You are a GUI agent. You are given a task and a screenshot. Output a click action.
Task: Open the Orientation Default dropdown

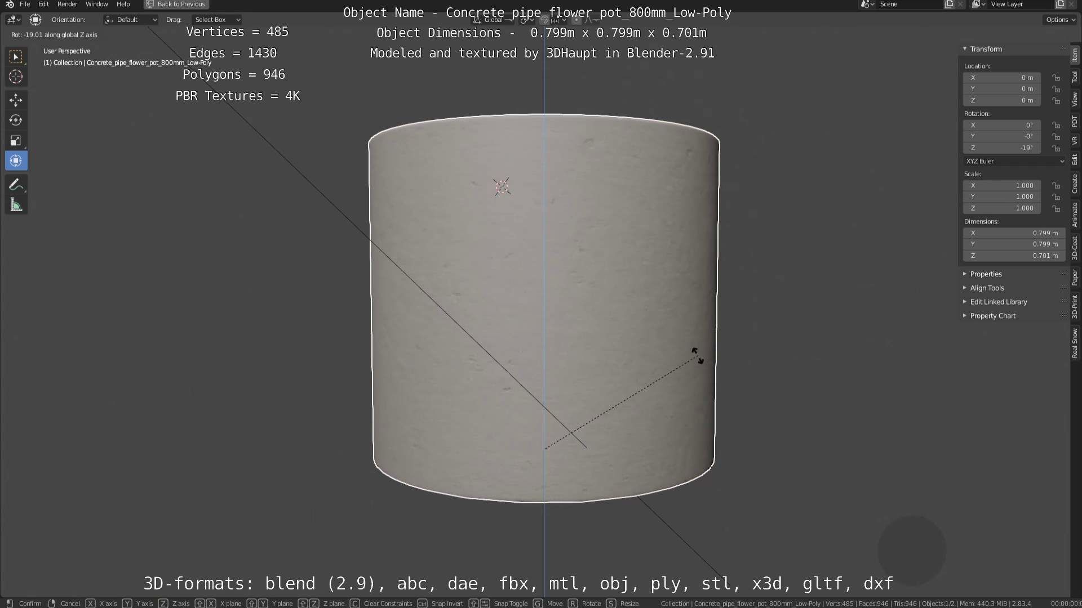pyautogui.click(x=131, y=20)
